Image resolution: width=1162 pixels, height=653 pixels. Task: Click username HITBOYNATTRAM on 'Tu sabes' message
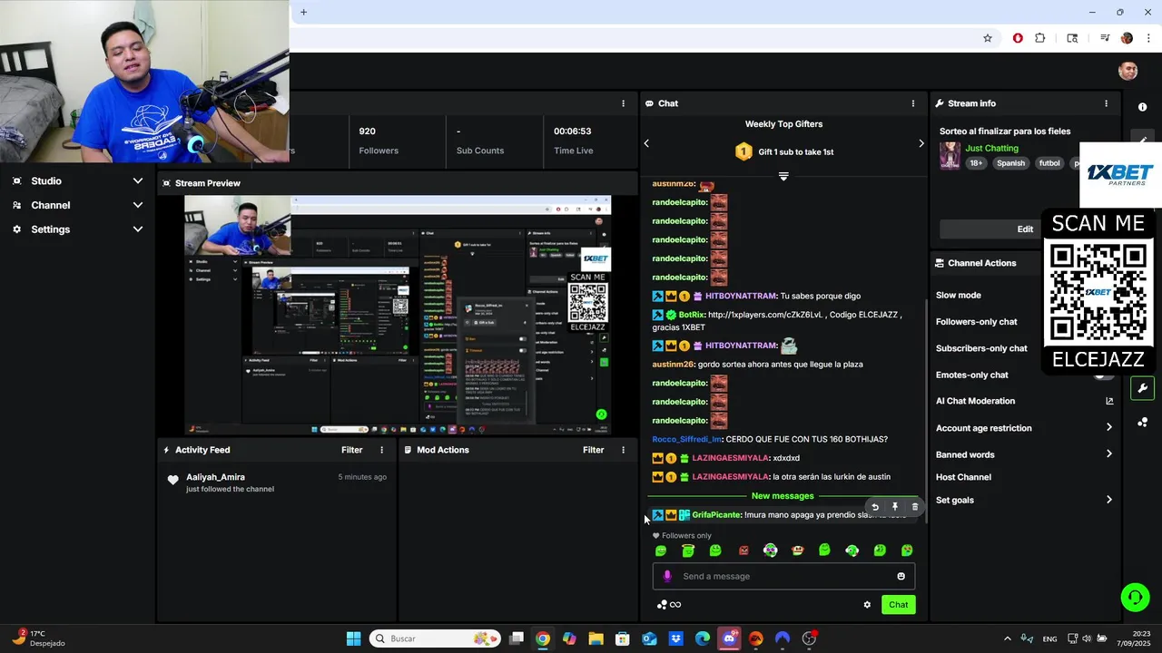pos(741,296)
